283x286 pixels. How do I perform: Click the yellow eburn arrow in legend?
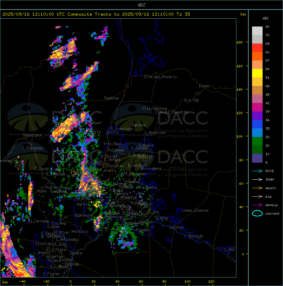click(x=257, y=188)
